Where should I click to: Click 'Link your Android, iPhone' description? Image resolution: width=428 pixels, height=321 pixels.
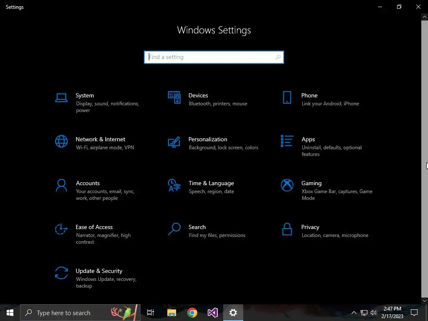(x=330, y=104)
